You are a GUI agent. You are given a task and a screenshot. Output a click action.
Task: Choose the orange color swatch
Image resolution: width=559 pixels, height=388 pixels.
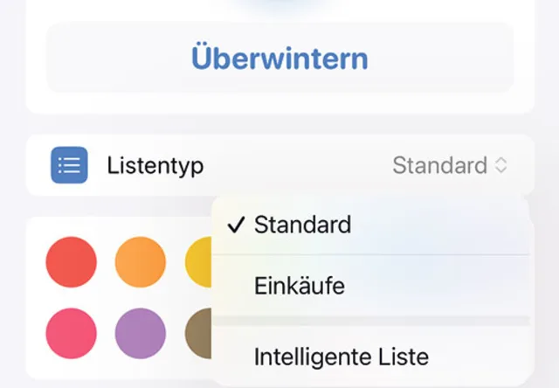[141, 262]
